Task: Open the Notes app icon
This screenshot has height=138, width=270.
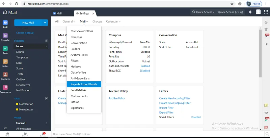Action: pyautogui.click(x=5, y=63)
